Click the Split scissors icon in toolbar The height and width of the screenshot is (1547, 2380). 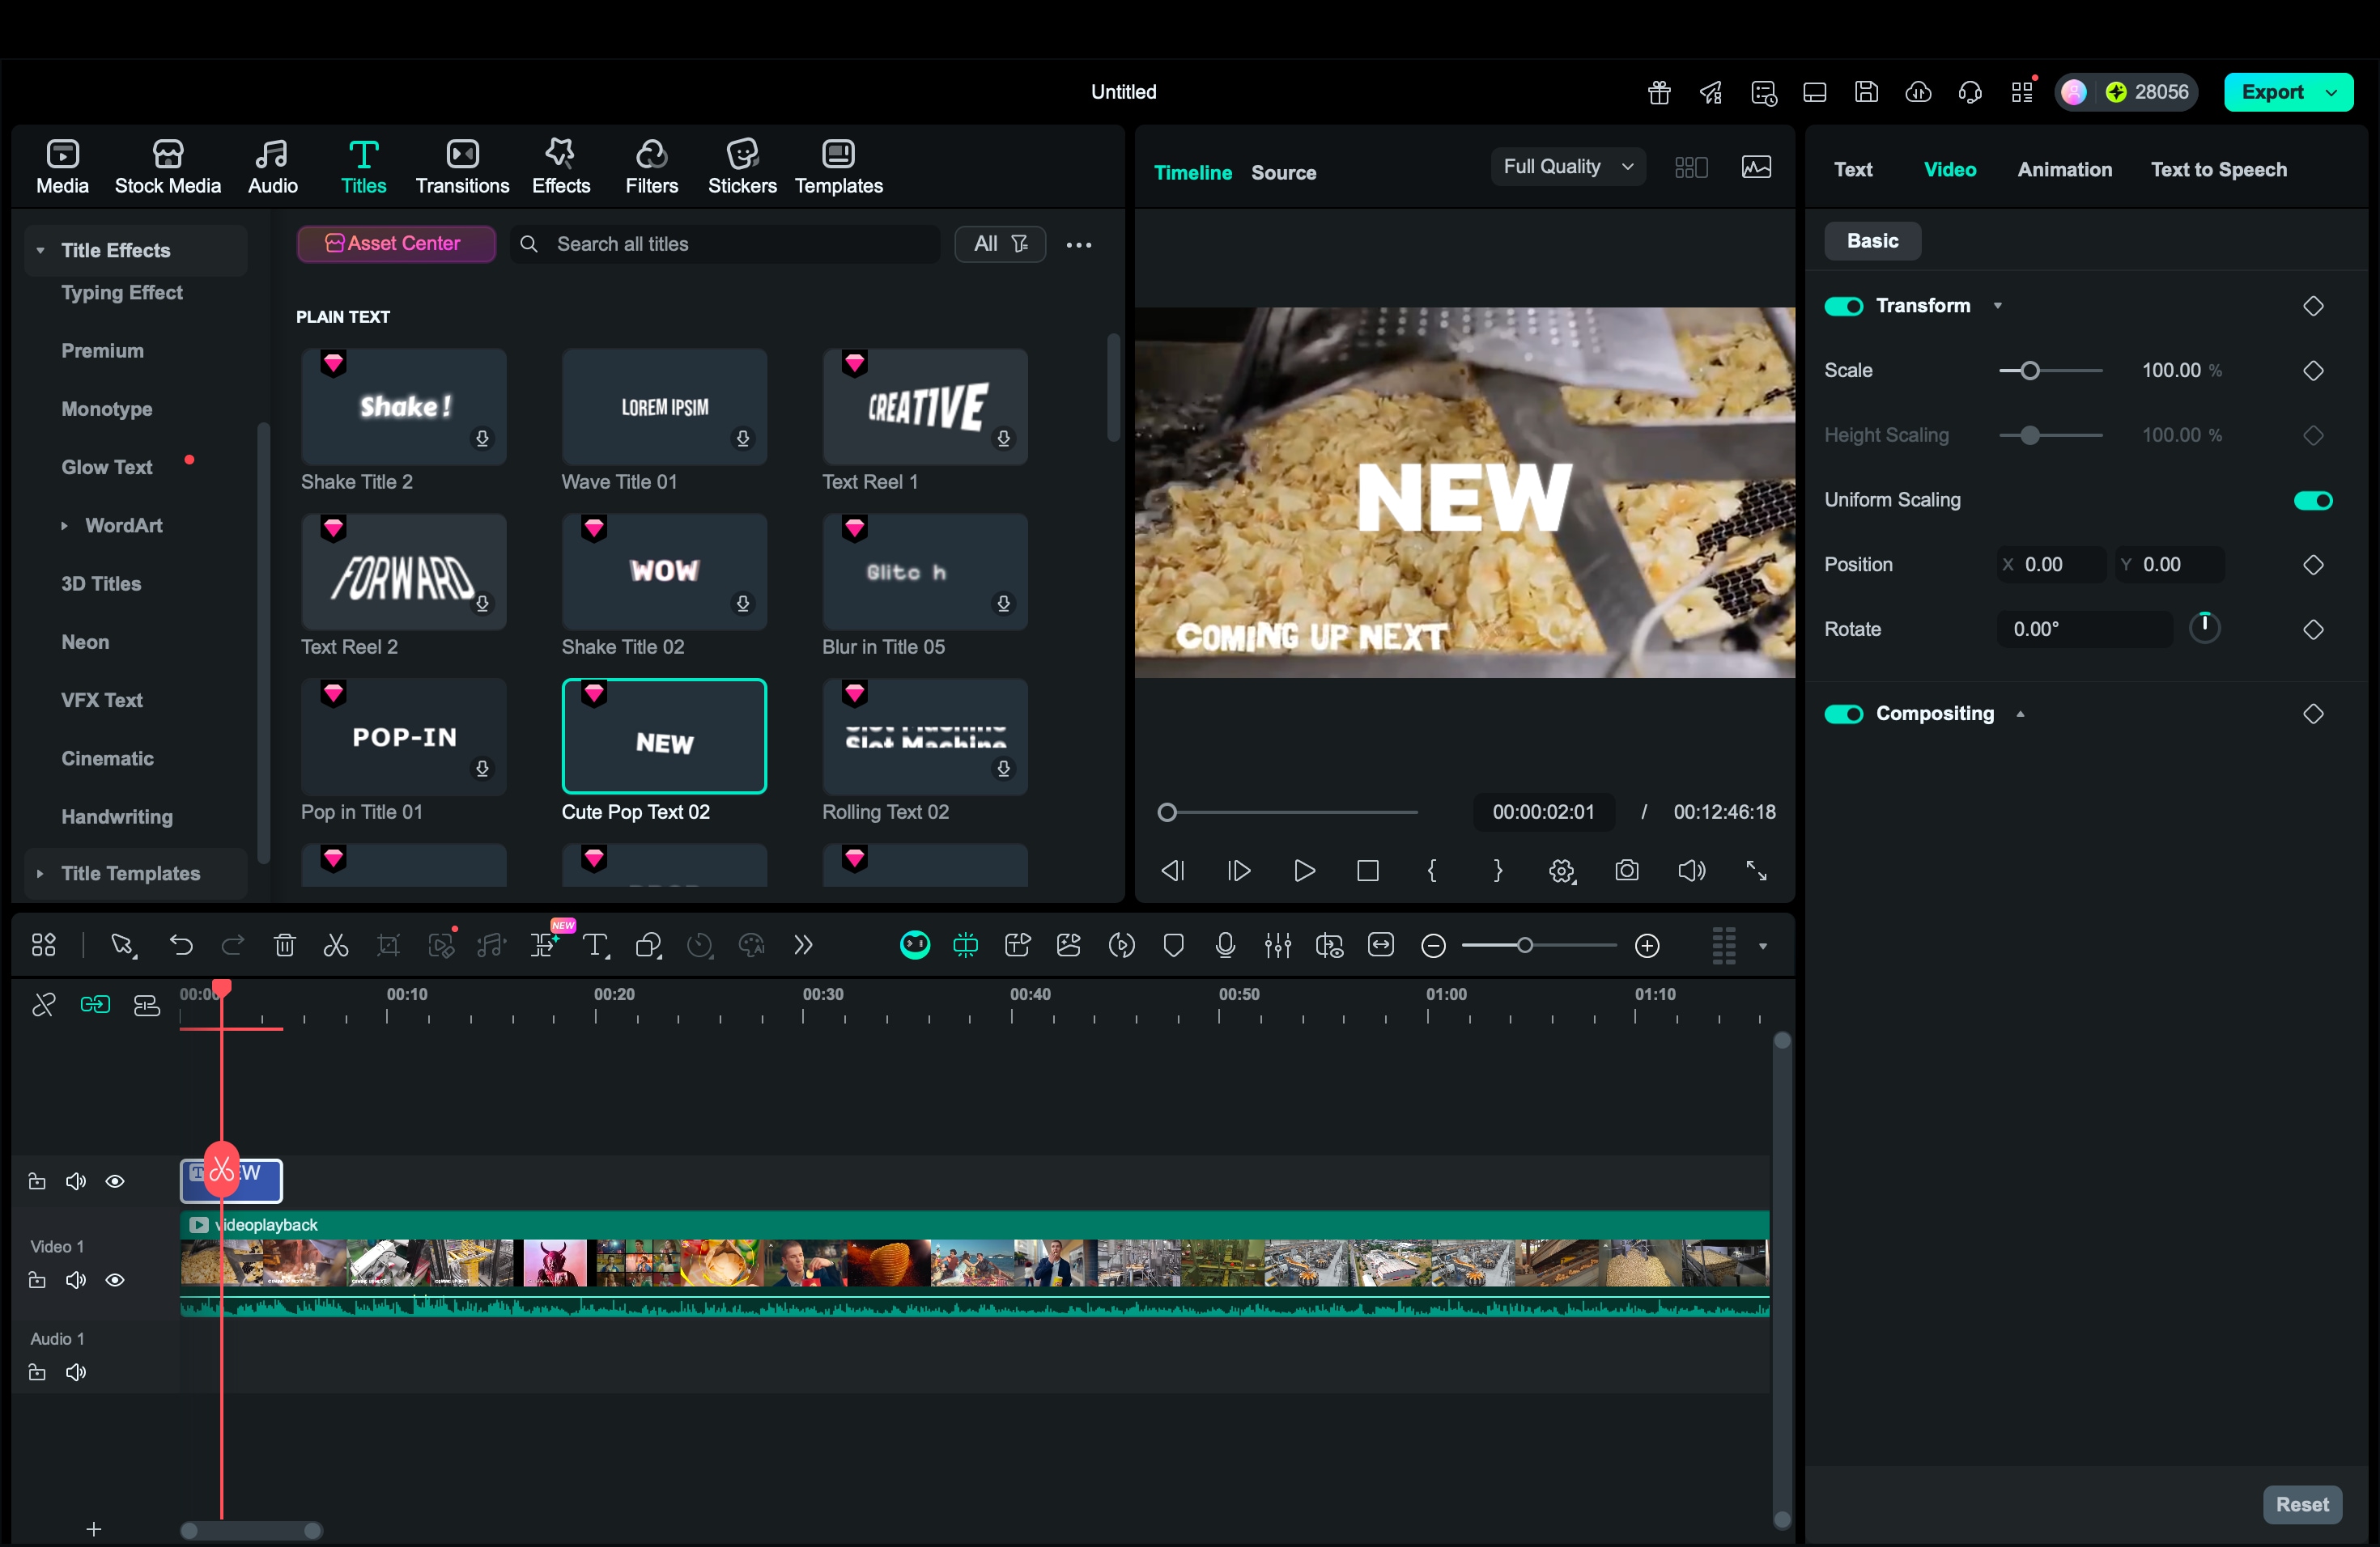pyautogui.click(x=336, y=945)
